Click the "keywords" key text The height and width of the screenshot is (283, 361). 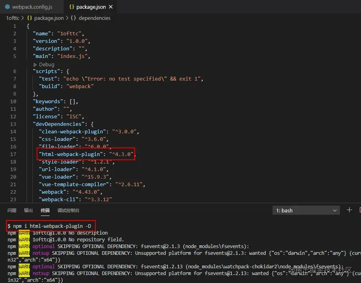(48, 101)
